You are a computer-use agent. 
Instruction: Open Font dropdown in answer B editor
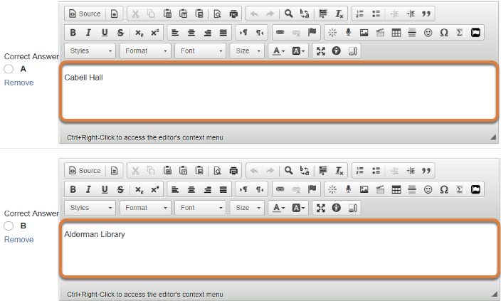[x=201, y=208]
